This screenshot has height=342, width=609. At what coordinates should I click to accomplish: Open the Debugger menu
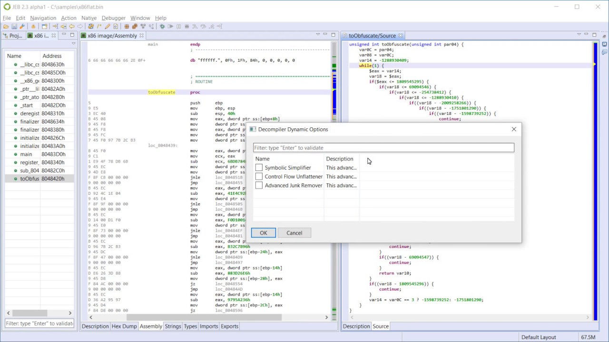113,18
